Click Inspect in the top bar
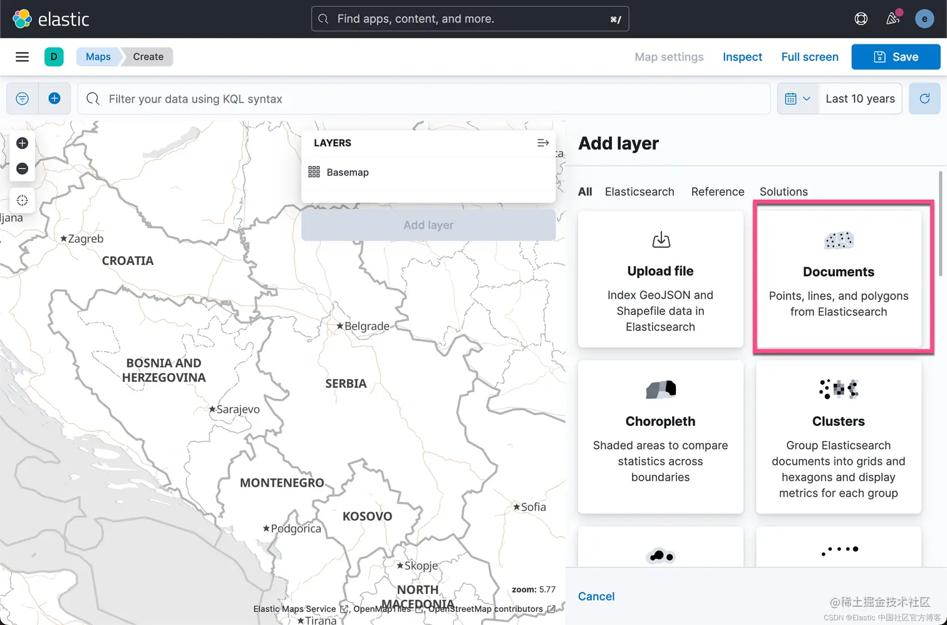Viewport: 947px width, 625px height. click(742, 57)
